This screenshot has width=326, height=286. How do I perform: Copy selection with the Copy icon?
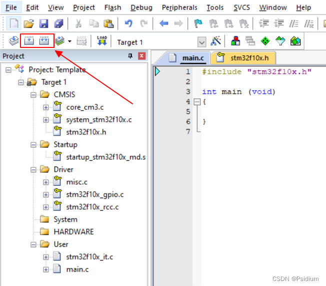coord(94,23)
